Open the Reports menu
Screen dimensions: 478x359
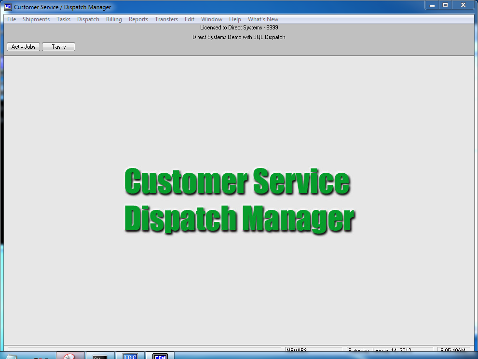138,19
